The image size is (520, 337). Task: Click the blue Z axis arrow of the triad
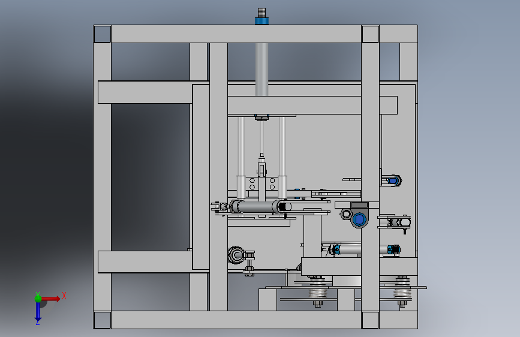click(38, 312)
